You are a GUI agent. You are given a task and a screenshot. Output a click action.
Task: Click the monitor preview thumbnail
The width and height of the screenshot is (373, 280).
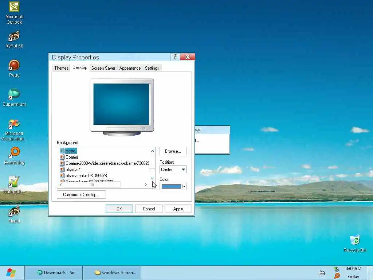coord(122,107)
